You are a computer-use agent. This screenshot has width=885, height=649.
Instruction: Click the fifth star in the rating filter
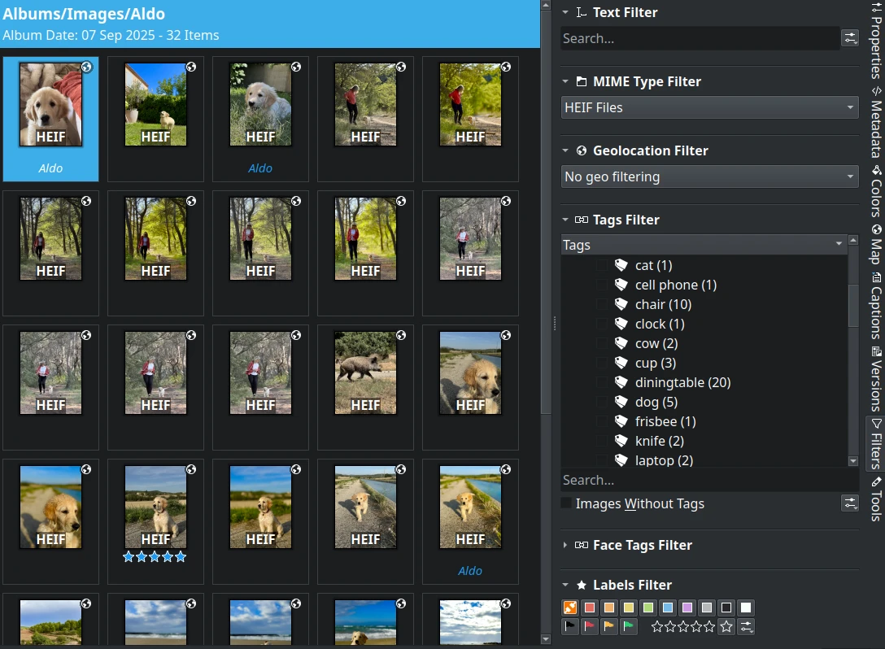(709, 626)
